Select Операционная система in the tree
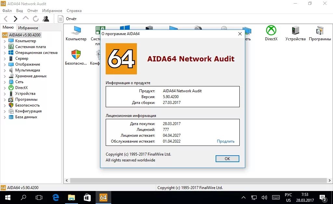This screenshot has height=204, width=333. coord(33,53)
